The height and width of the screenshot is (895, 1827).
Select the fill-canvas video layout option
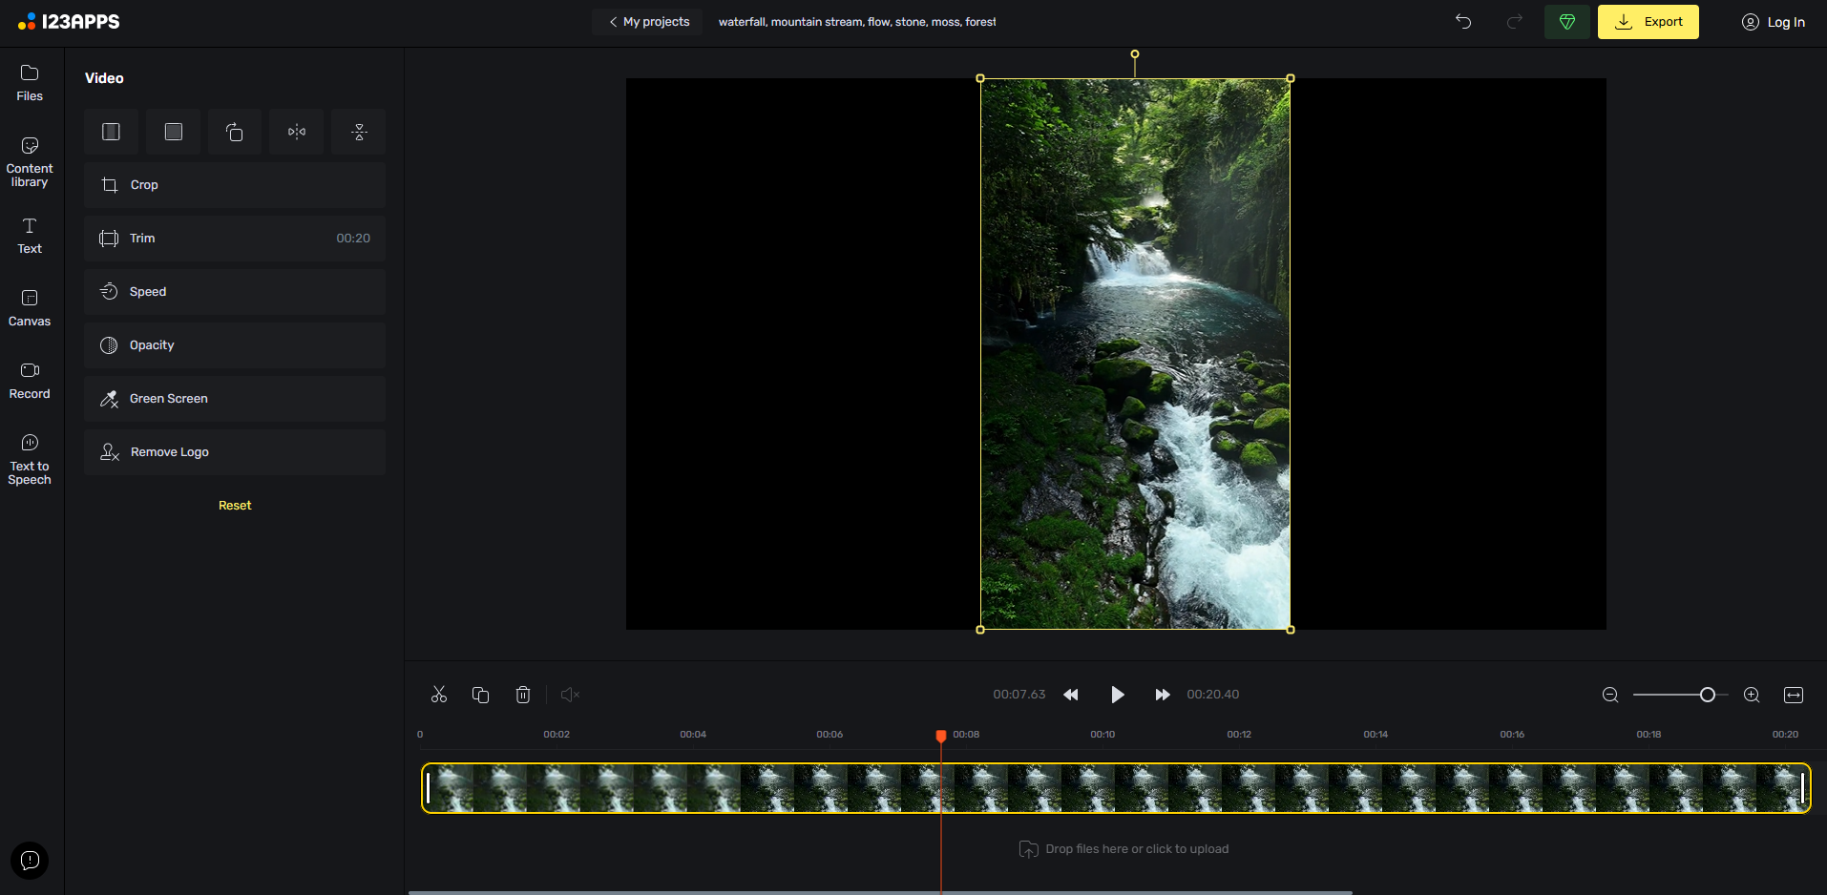click(x=174, y=132)
